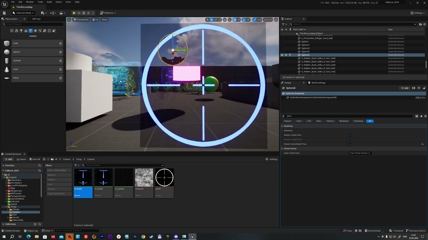Image resolution: width=428 pixels, height=240 pixels.
Task: Select the rotate gizmo tool in viewport
Action: pyautogui.click(x=216, y=20)
